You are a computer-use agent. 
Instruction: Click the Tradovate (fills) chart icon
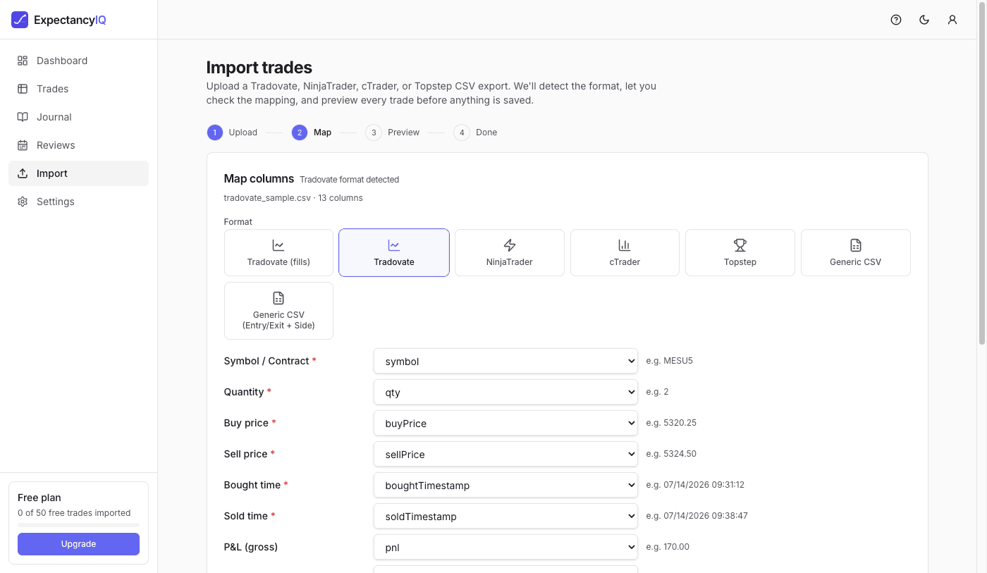pos(278,245)
